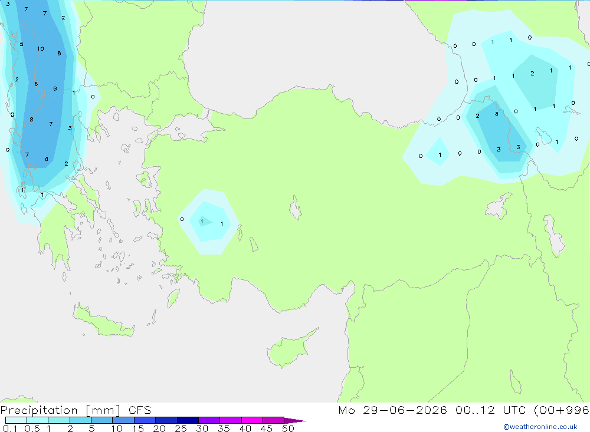Click the legend label '25'

click(181, 428)
